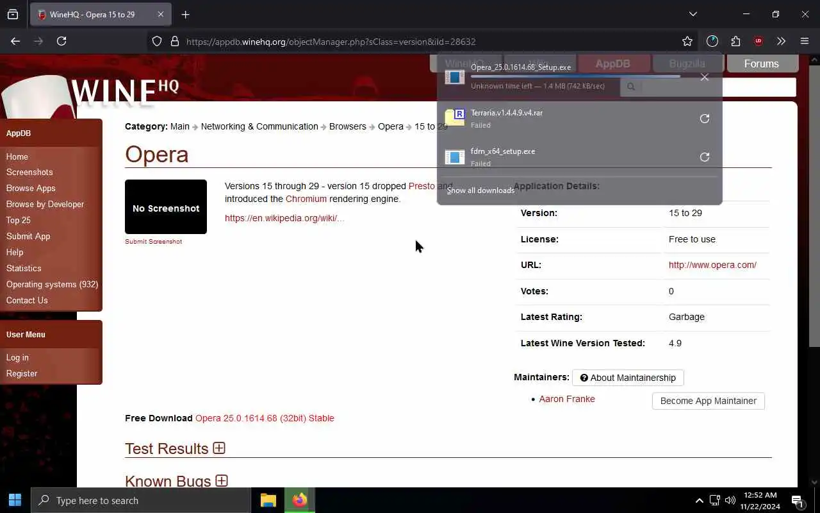The width and height of the screenshot is (820, 513).
Task: Bookmark this page with the star icon
Action: (x=687, y=41)
